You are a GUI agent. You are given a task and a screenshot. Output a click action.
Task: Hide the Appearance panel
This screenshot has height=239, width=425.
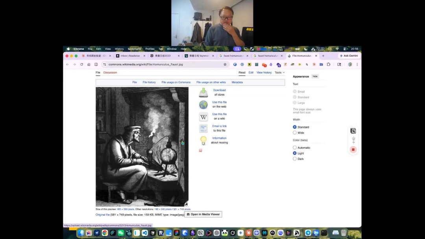315,76
